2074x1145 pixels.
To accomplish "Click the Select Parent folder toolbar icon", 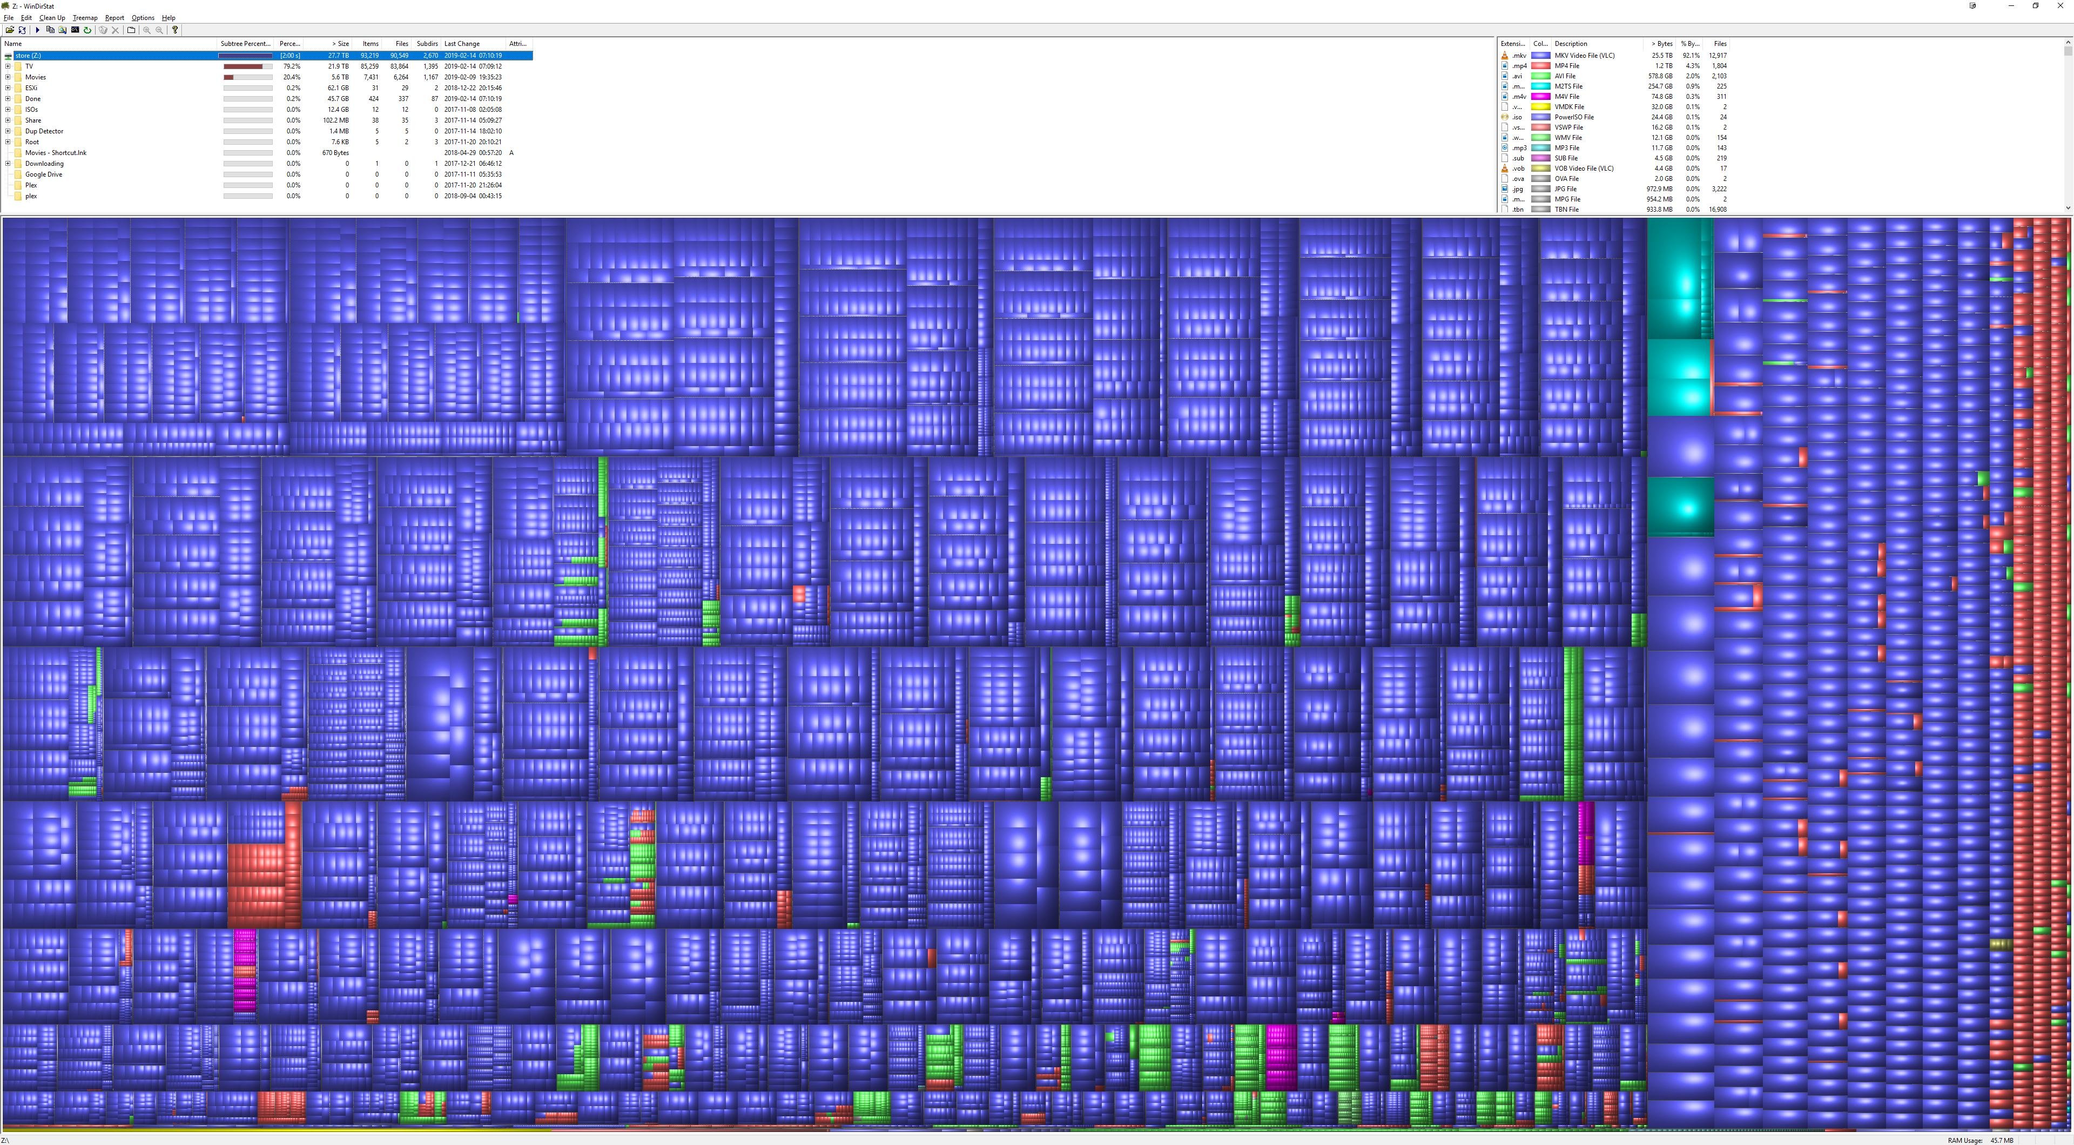I will (x=131, y=30).
